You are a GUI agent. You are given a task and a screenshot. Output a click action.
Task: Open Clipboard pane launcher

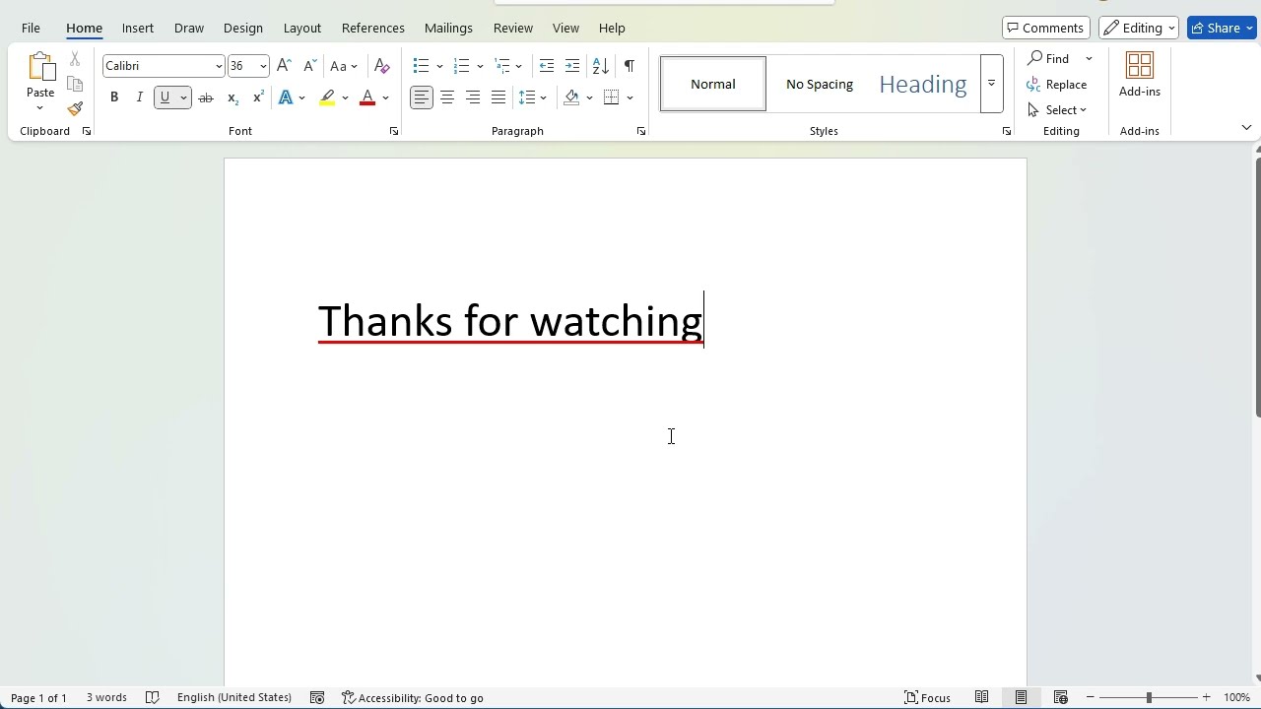(86, 131)
